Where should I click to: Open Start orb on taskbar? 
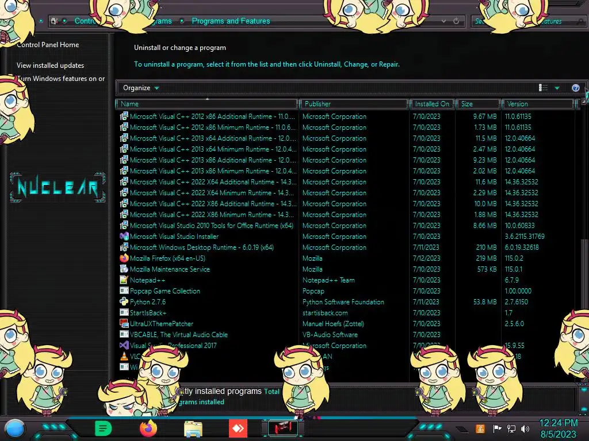(x=15, y=428)
